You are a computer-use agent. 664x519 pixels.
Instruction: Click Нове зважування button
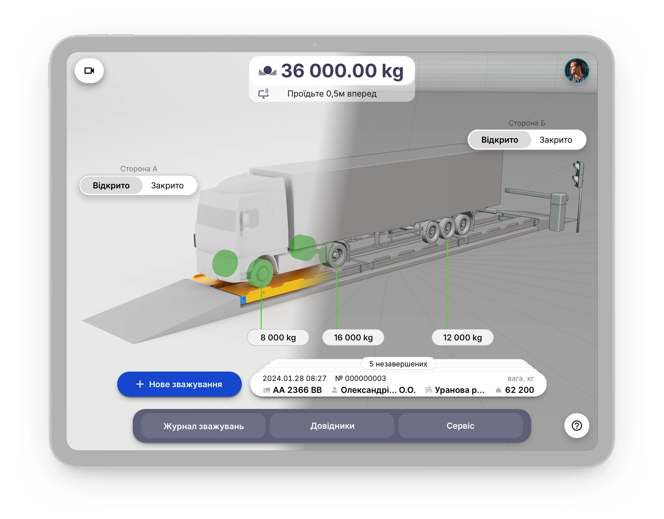point(179,384)
